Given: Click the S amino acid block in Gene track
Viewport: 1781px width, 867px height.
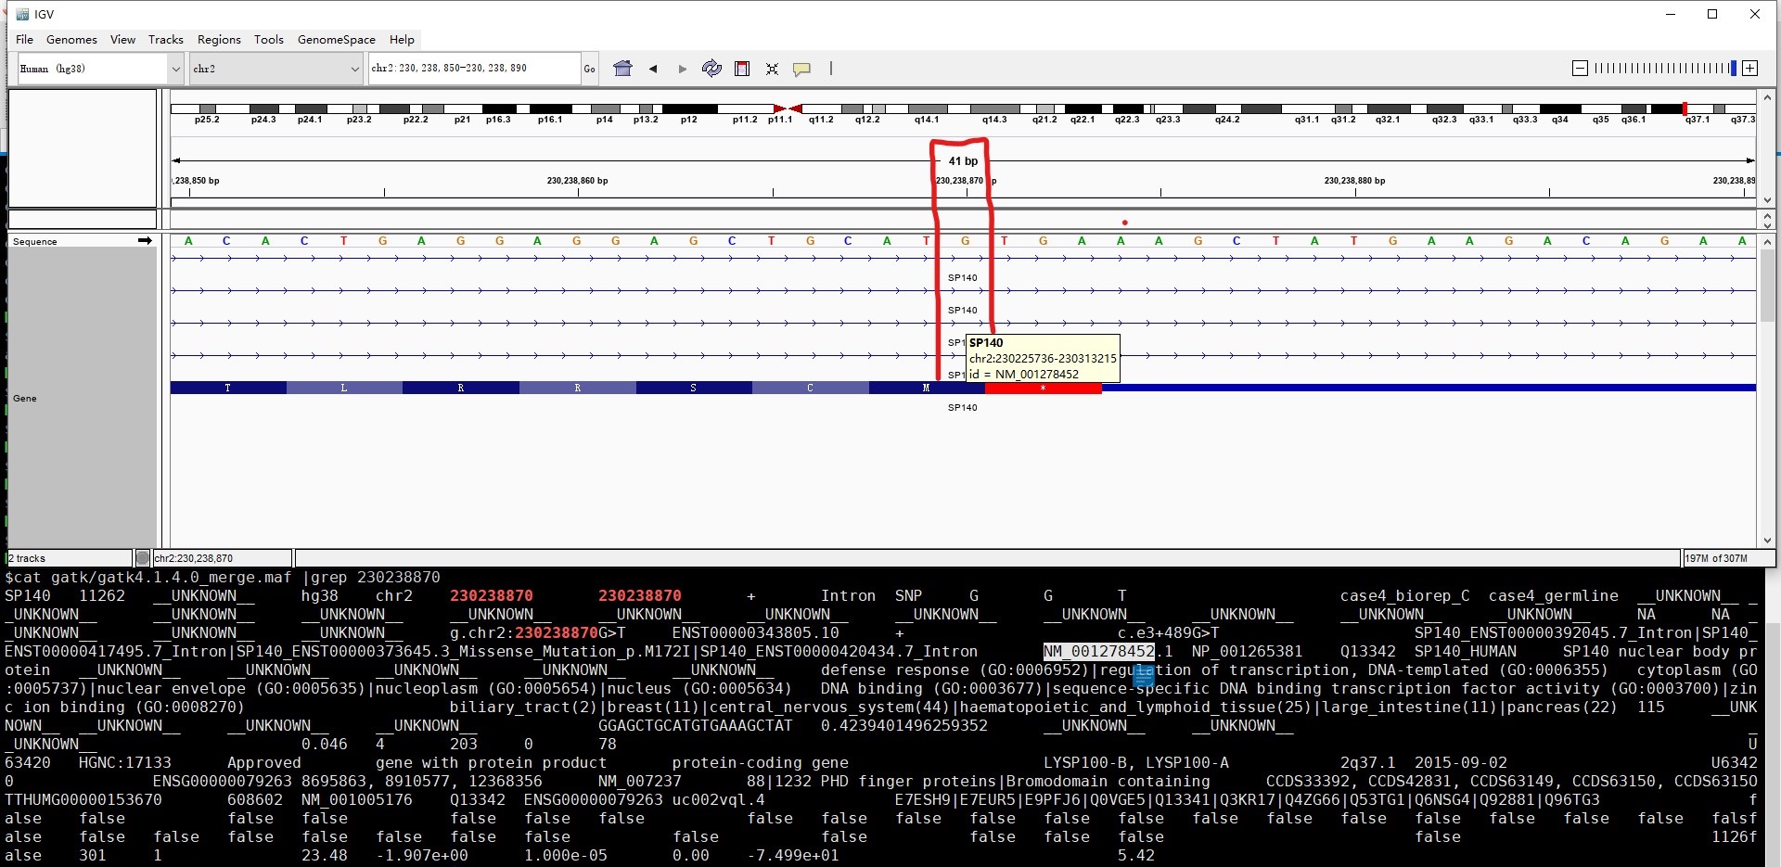Looking at the screenshot, I should point(693,389).
